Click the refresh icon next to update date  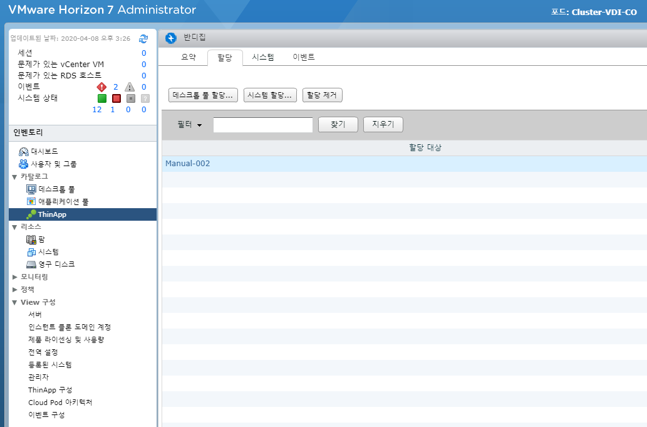tap(143, 39)
